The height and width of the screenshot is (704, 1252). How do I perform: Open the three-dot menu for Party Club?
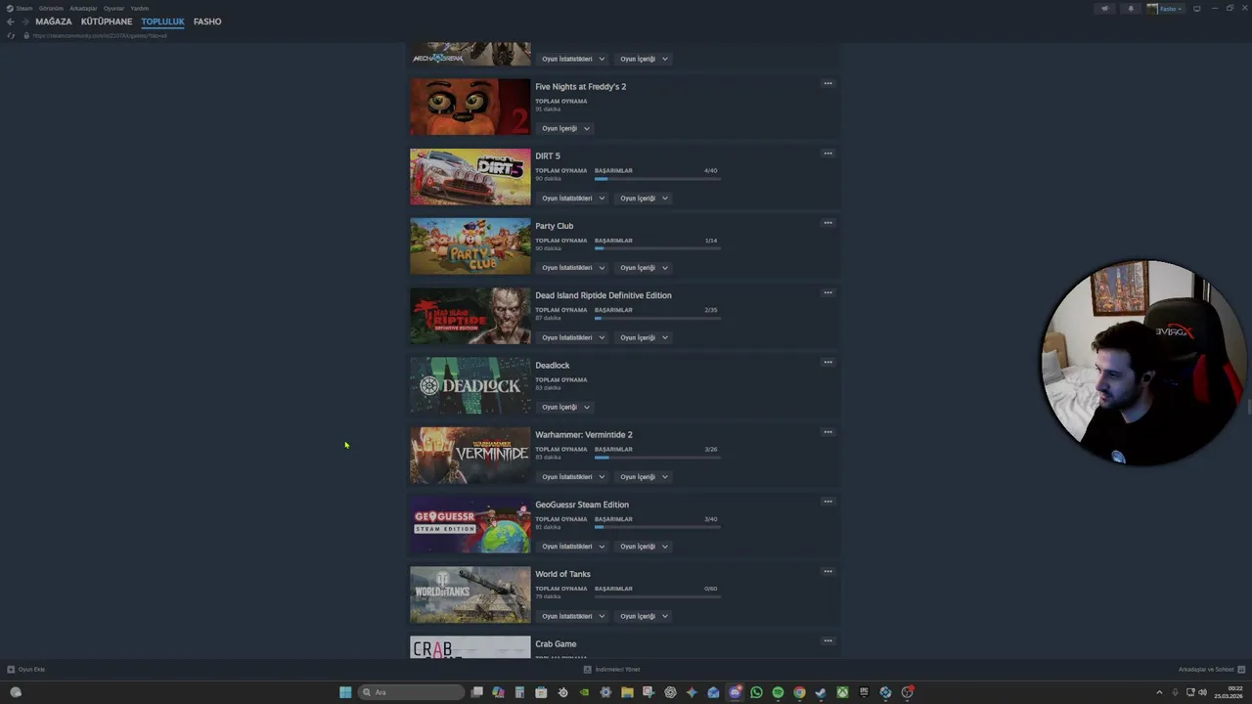point(827,223)
